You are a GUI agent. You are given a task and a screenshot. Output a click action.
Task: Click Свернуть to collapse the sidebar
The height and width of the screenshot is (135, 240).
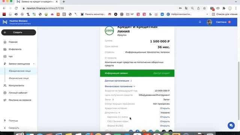tap(14, 128)
